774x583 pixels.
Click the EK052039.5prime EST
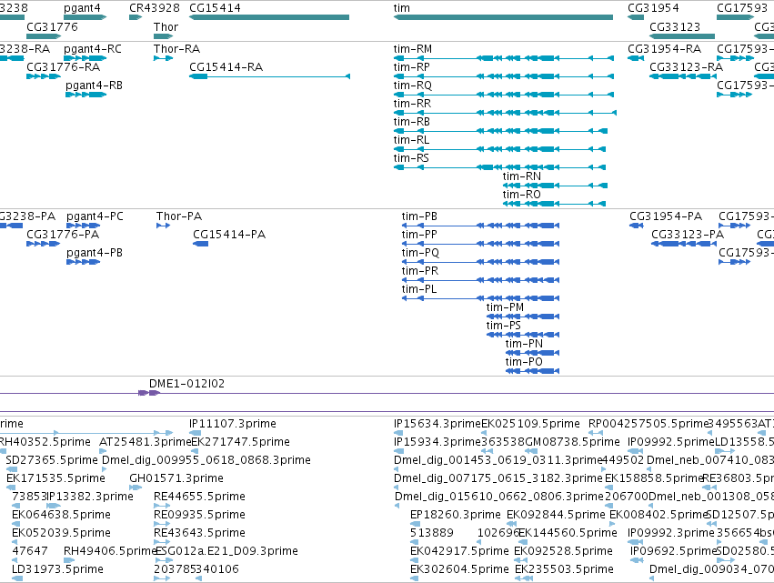point(15,542)
